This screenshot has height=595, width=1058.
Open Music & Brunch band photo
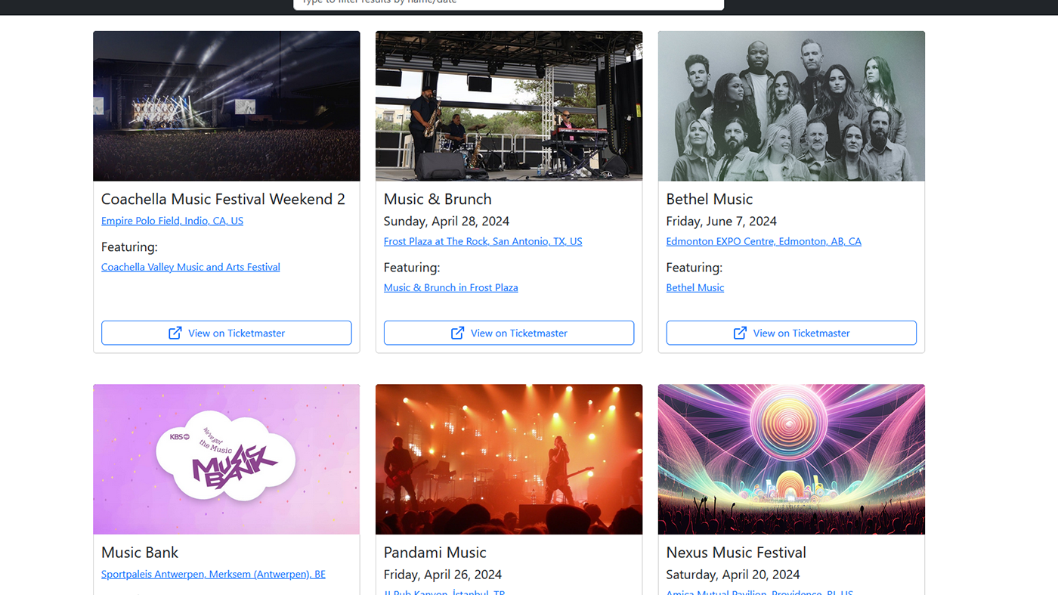click(x=509, y=106)
